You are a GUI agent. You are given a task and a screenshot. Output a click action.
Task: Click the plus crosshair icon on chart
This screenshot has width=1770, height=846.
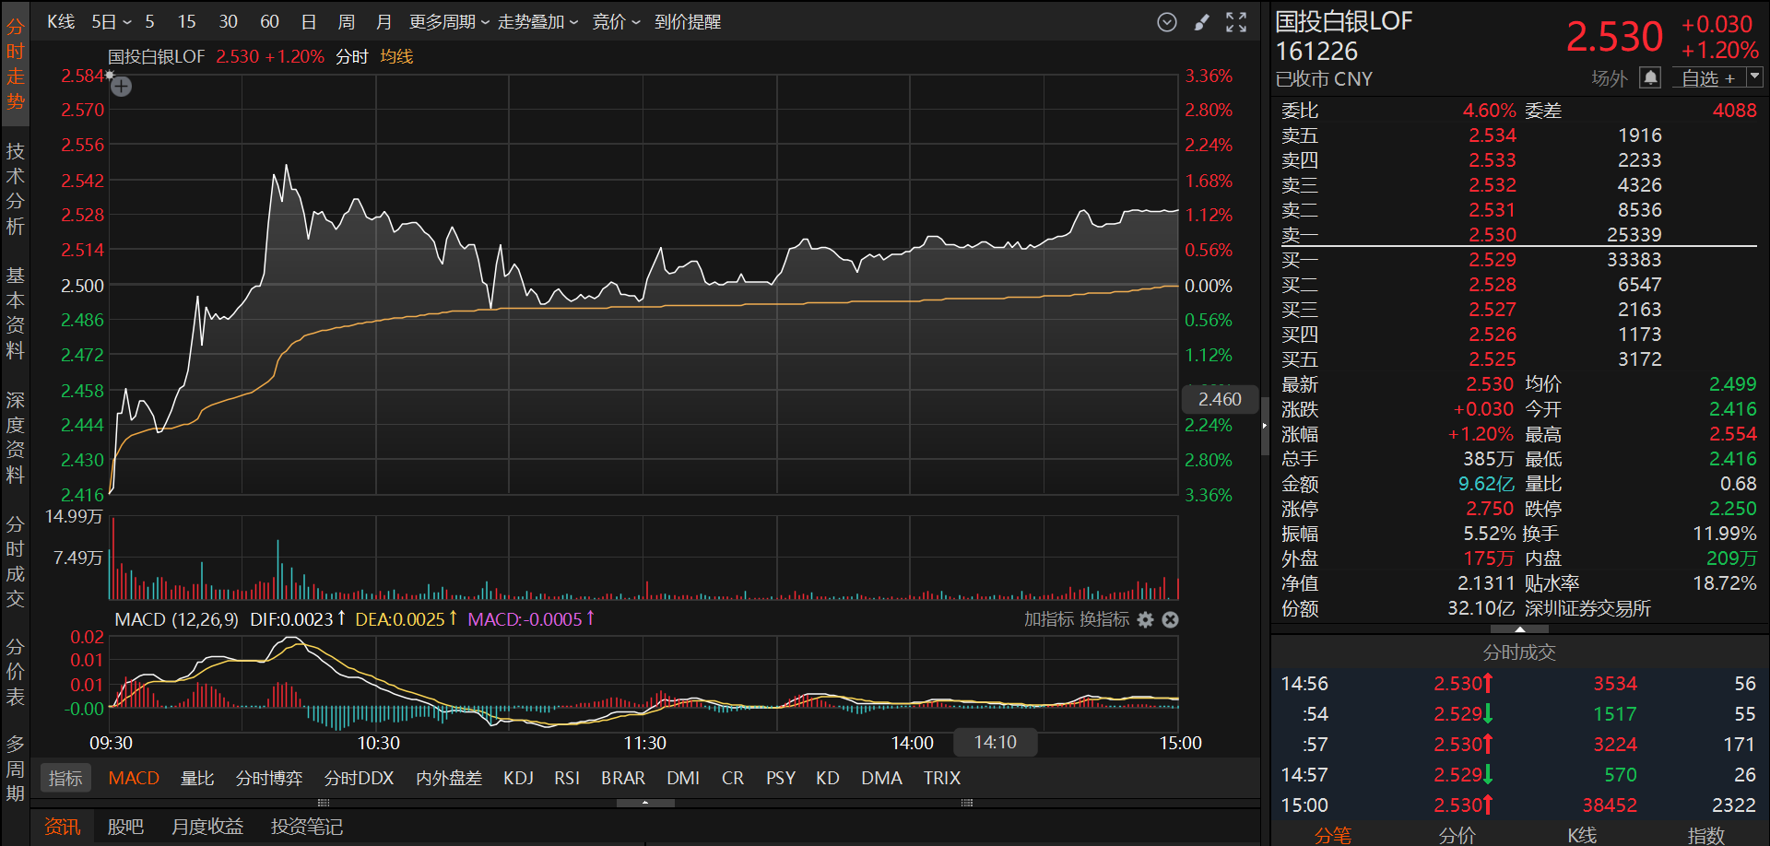pos(122,87)
